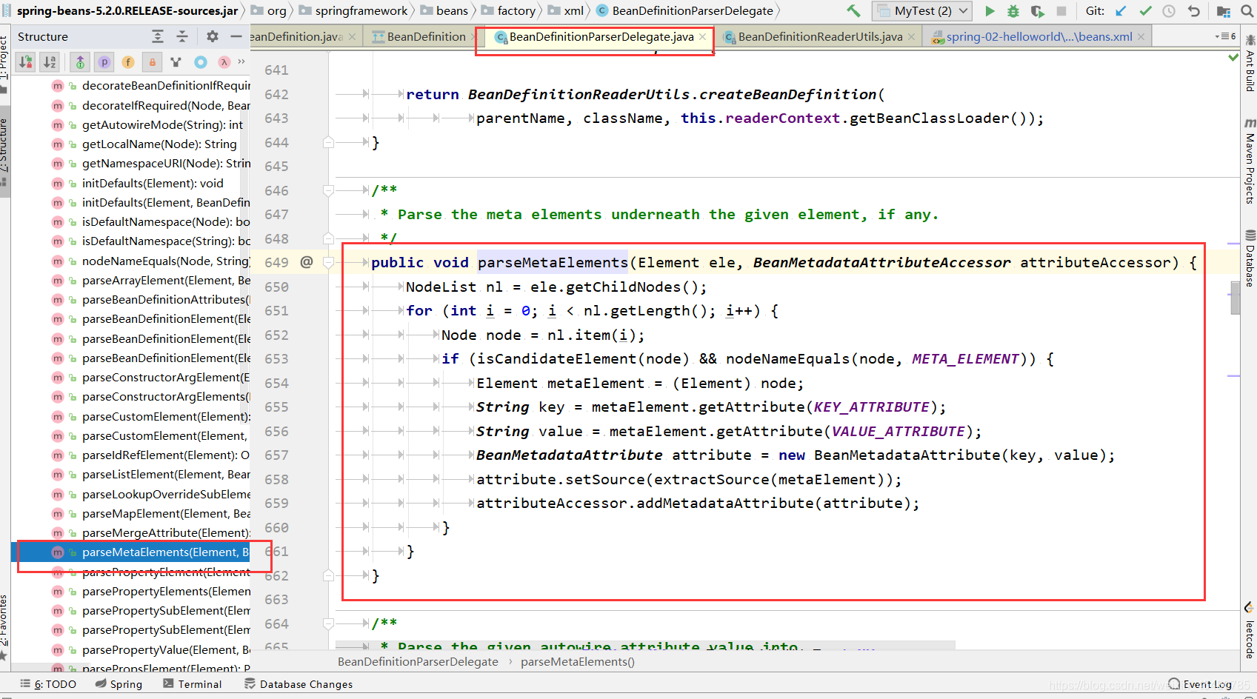Close the BeanDefinitionReaderUtils.java tab
Screen dimensions: 1257x699
pos(911,37)
